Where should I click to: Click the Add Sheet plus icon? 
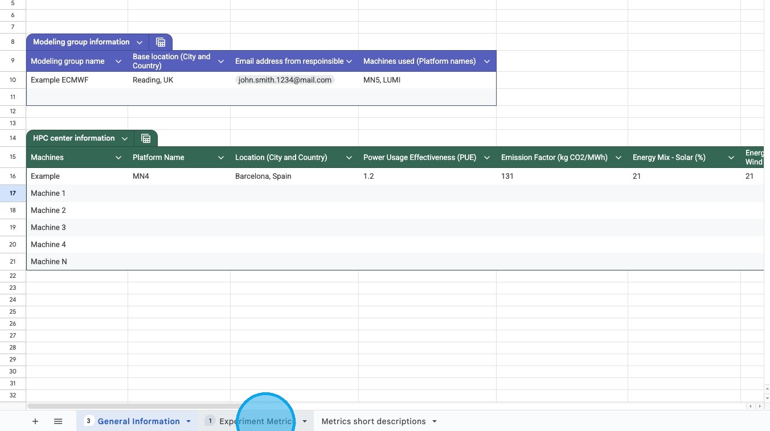click(x=35, y=421)
